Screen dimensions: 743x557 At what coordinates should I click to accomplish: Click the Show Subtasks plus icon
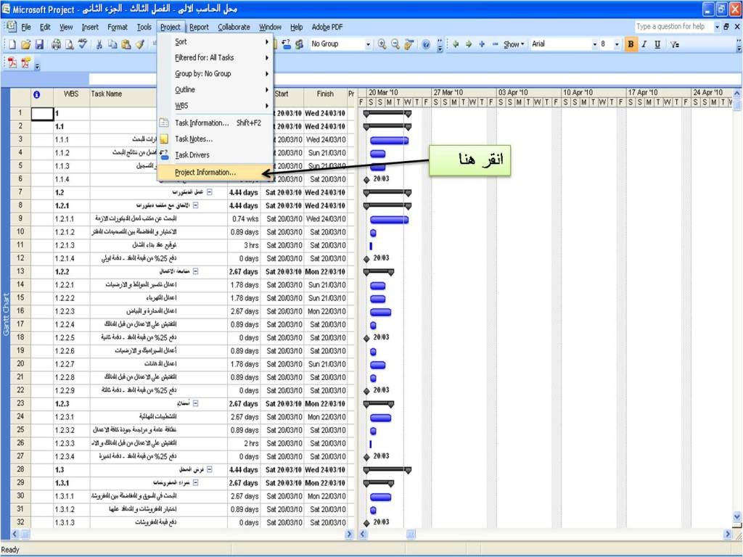tap(482, 44)
